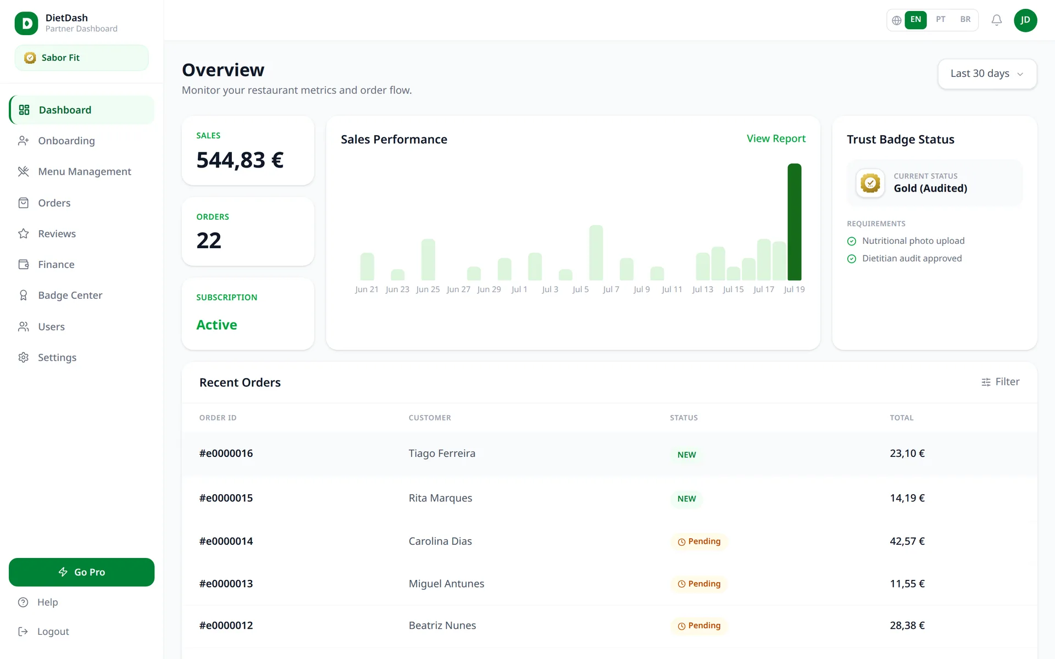Switch language to BR
This screenshot has width=1055, height=659.
[965, 20]
